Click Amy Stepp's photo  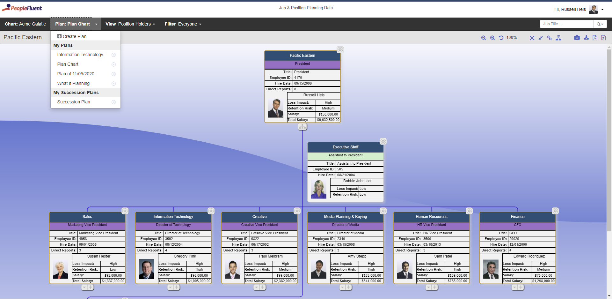(319, 270)
